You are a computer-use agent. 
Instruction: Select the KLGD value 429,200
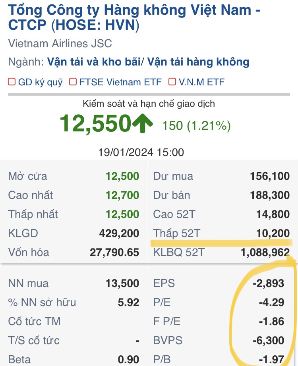(119, 233)
